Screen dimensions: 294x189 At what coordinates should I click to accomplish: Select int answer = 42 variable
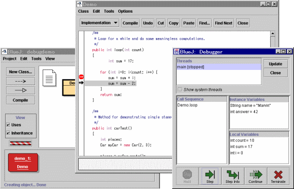259,111
